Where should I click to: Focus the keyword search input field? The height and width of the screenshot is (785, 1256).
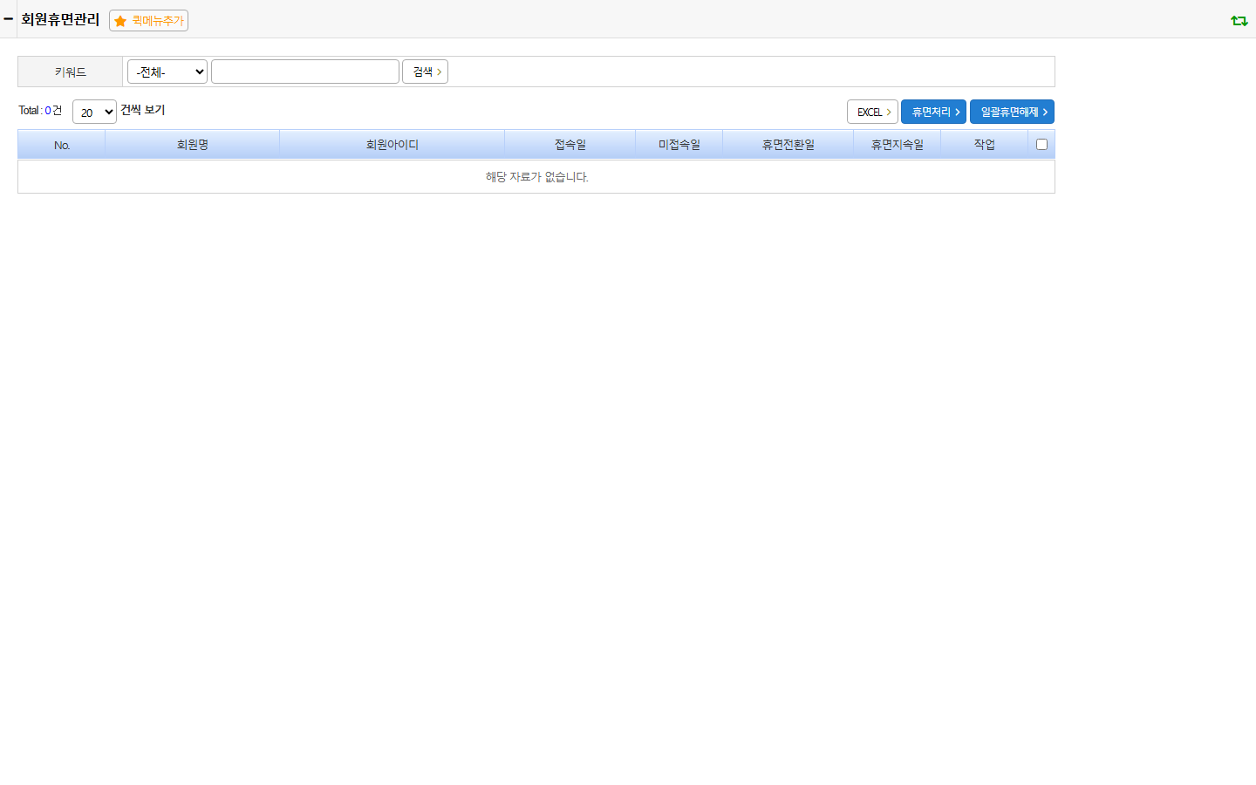click(x=305, y=72)
